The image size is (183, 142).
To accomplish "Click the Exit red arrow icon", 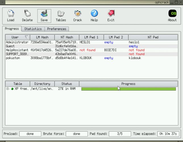I will click(111, 13).
